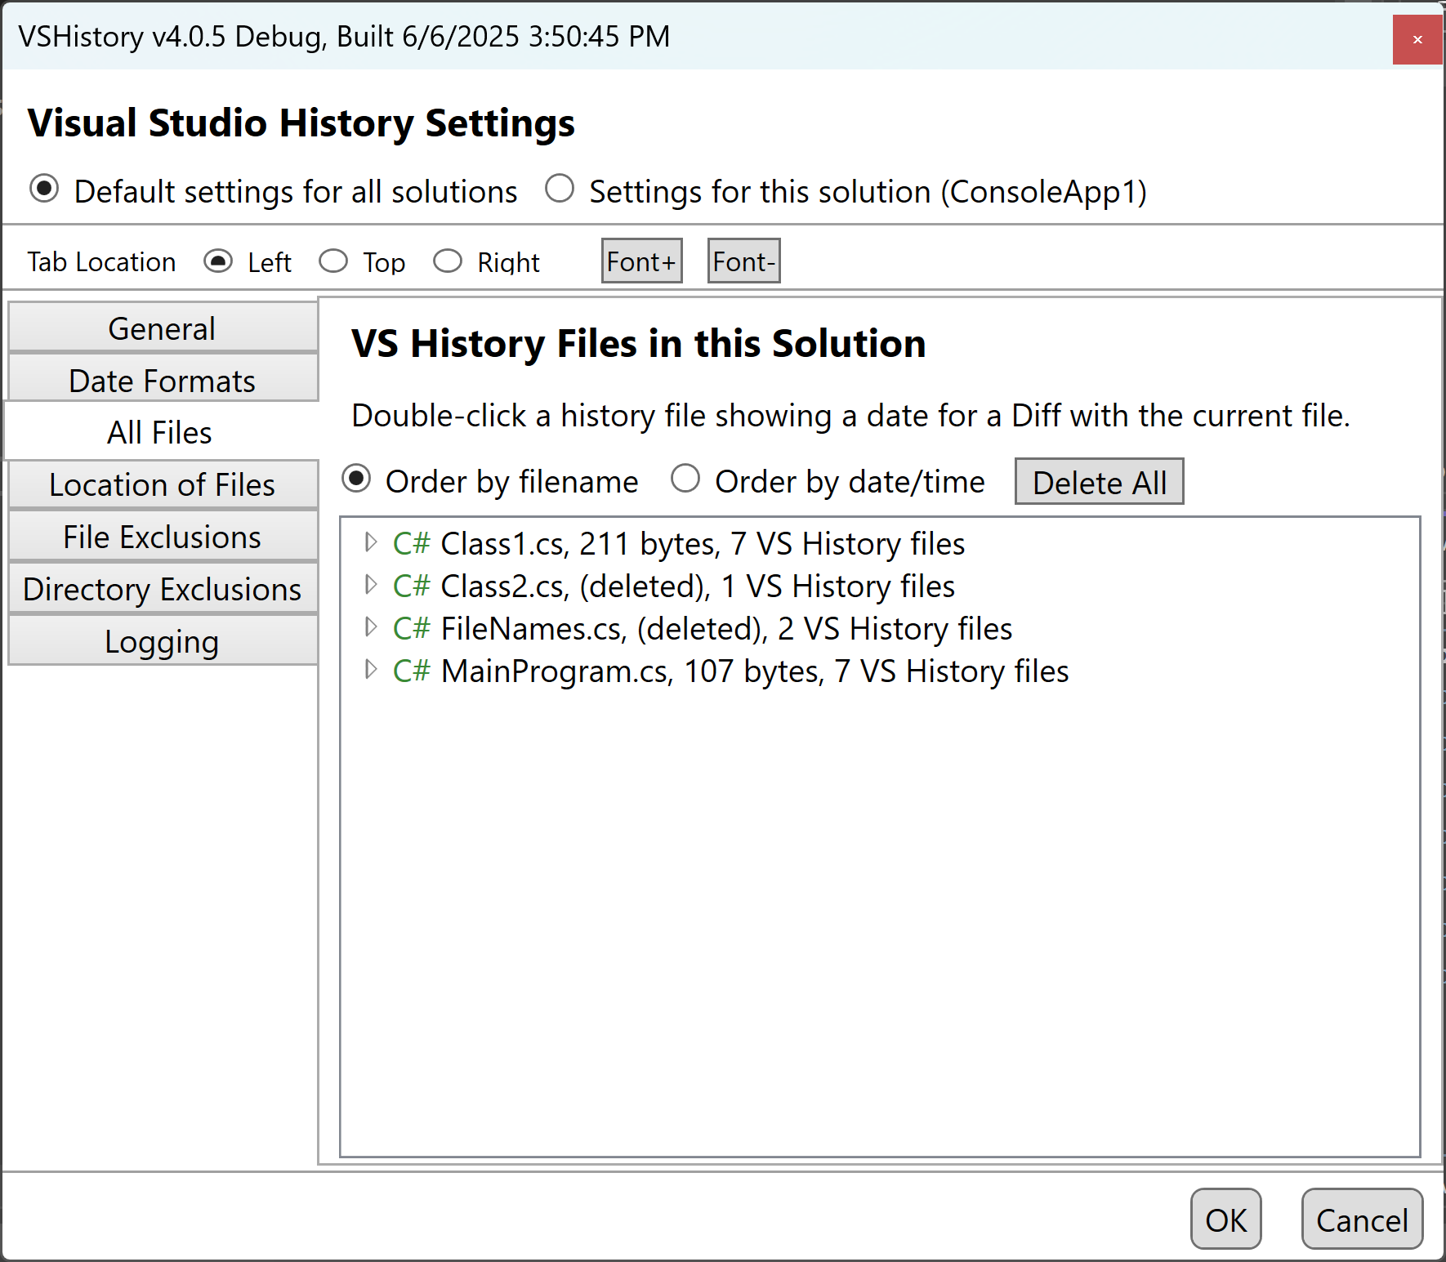Click the C# icon beside Class2.cs
This screenshot has width=1446, height=1262.
[x=411, y=586]
